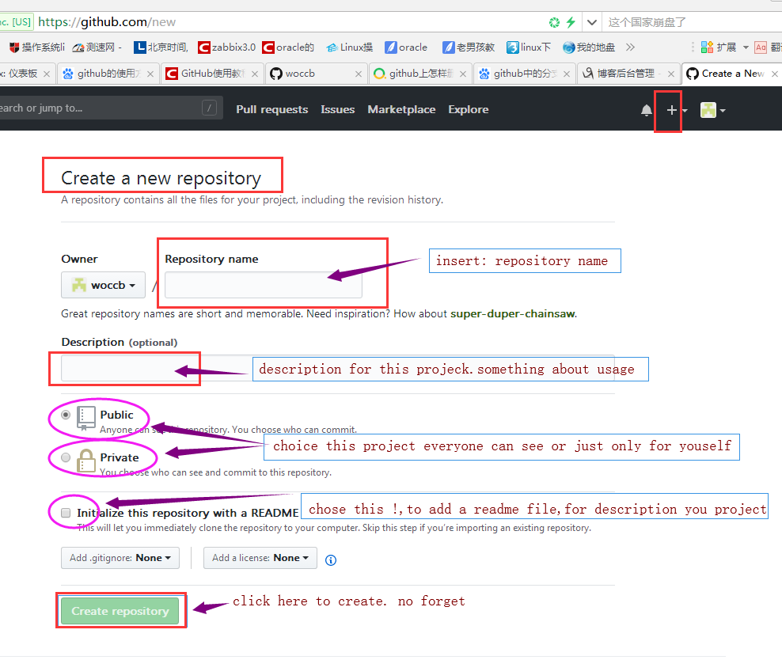Open Explore in GitHub header
The height and width of the screenshot is (660, 782).
469,110
